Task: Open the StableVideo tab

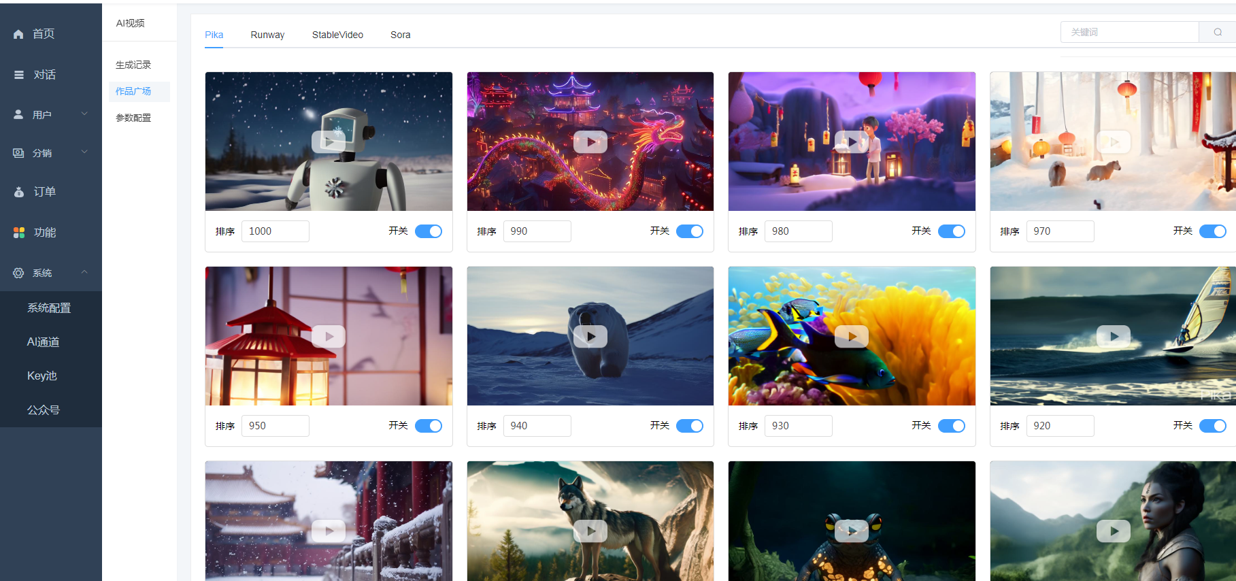Action: tap(337, 35)
